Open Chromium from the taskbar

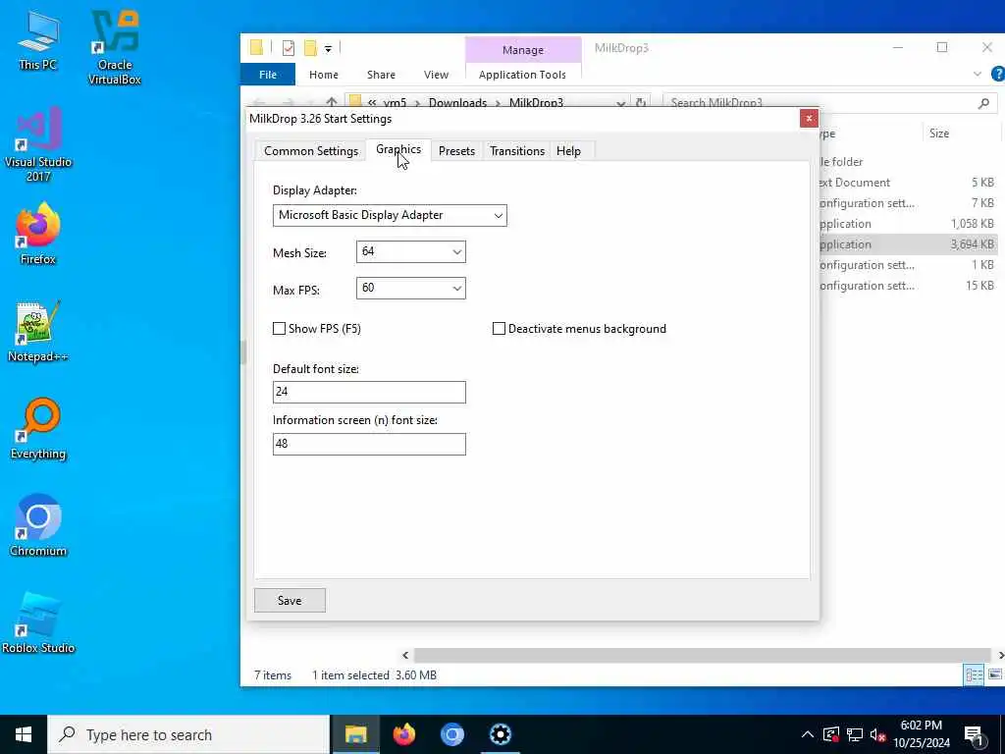pos(451,734)
